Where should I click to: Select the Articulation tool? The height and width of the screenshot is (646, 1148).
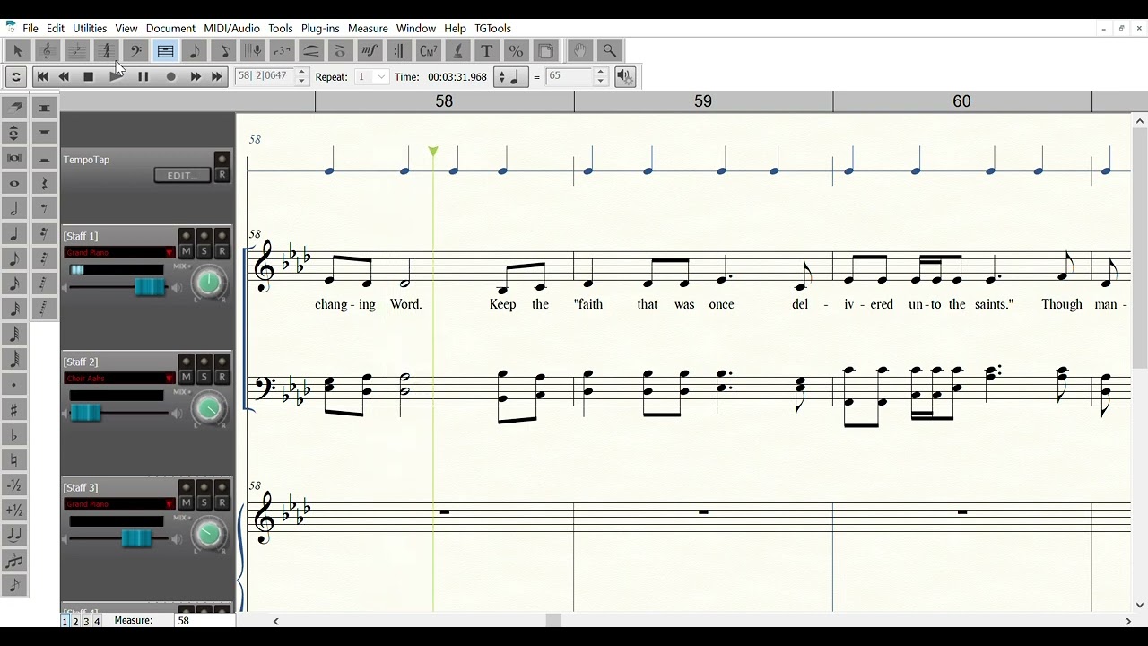[340, 51]
